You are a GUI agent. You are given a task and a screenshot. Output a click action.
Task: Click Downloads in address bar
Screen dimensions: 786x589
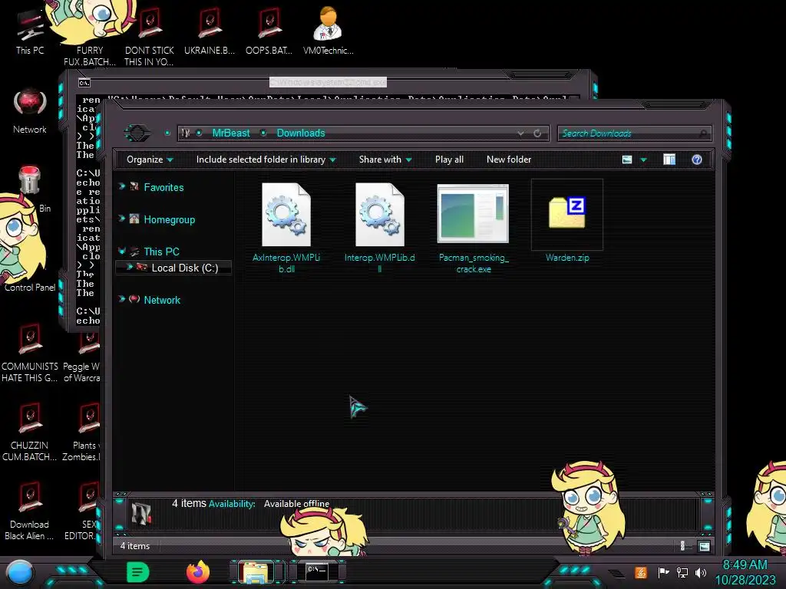pyautogui.click(x=301, y=133)
